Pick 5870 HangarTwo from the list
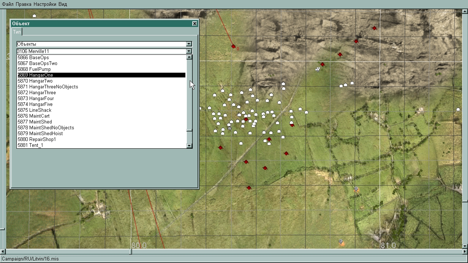This screenshot has height=263, width=468. (x=102, y=81)
